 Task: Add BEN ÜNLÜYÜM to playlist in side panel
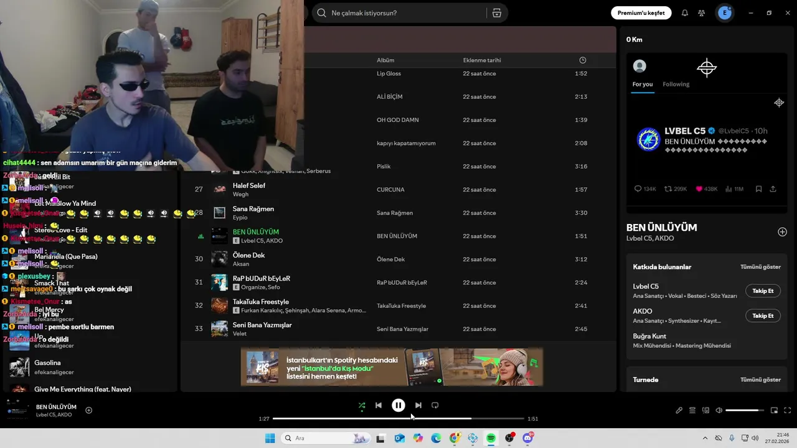[x=783, y=232]
